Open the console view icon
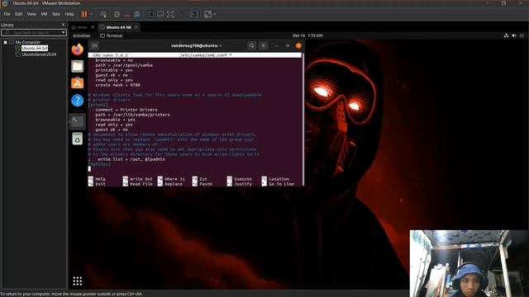 (194, 14)
